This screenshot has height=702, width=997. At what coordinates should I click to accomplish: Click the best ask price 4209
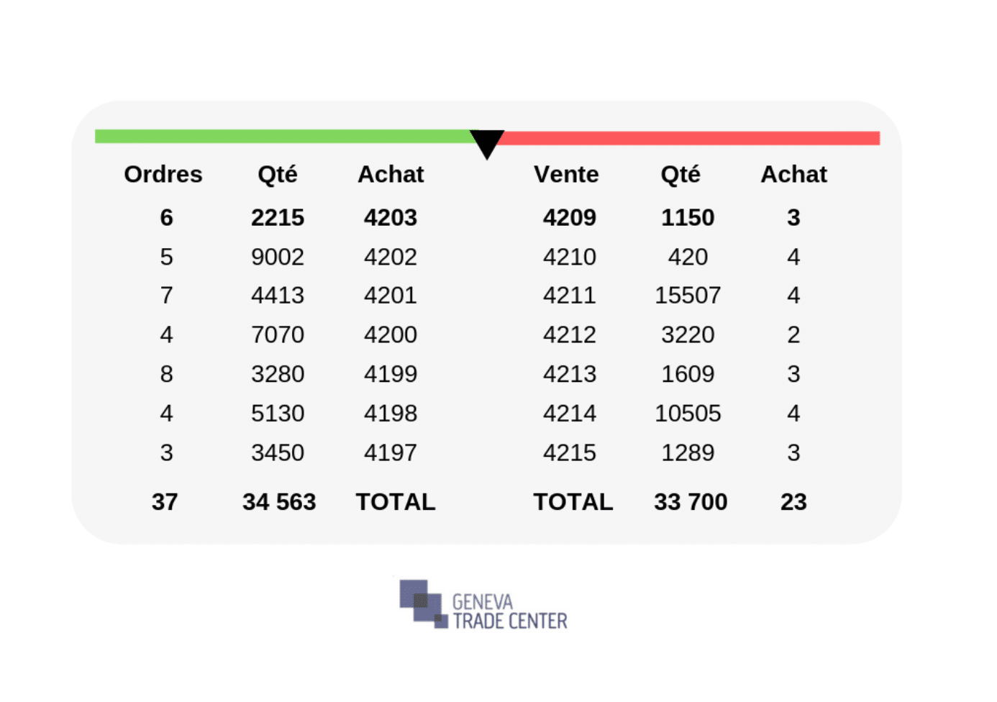click(x=570, y=217)
